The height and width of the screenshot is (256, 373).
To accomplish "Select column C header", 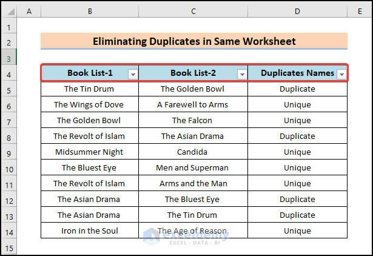I will [x=193, y=12].
